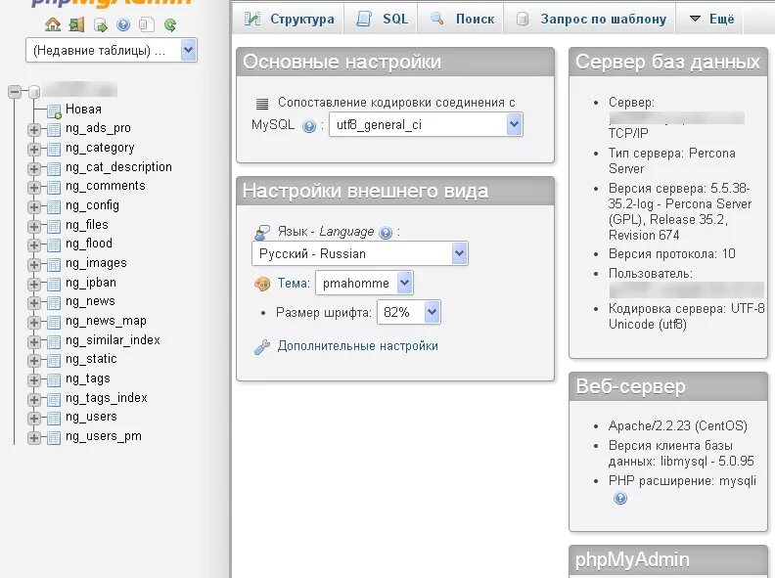The image size is (775, 578).
Task: Create a new table via Новая
Action: (83, 110)
